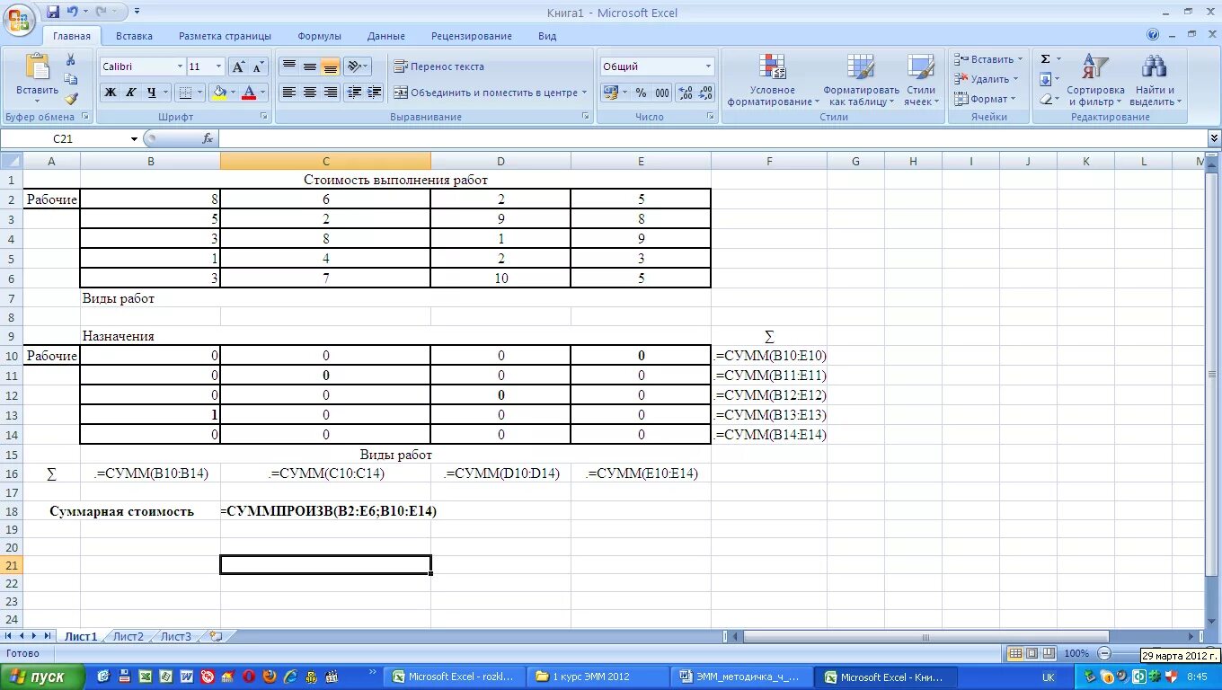This screenshot has height=690, width=1222.
Task: Click in the formula bar field
Action: tap(713, 138)
